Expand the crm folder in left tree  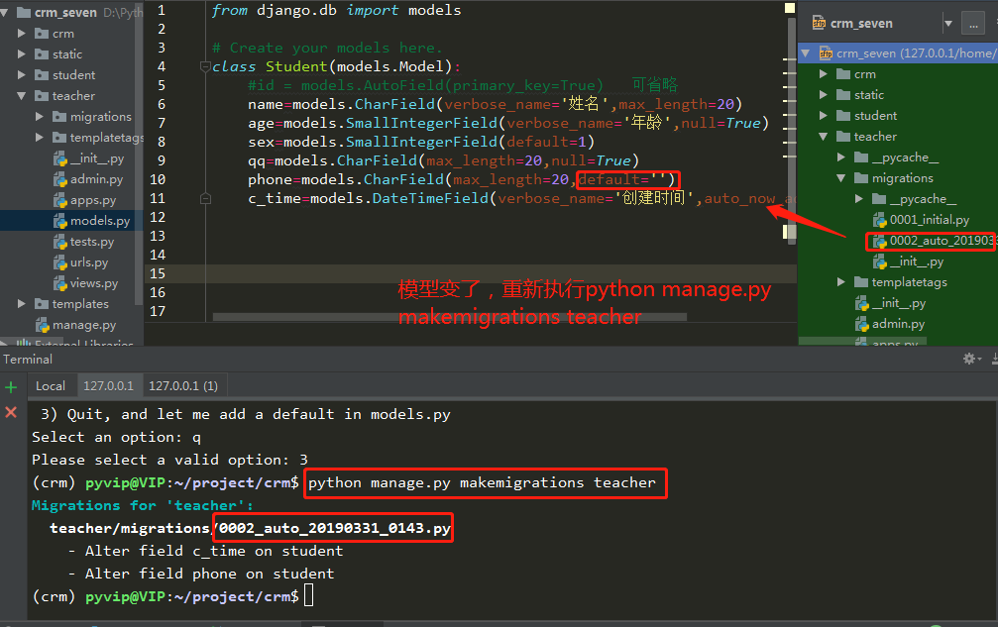[21, 33]
